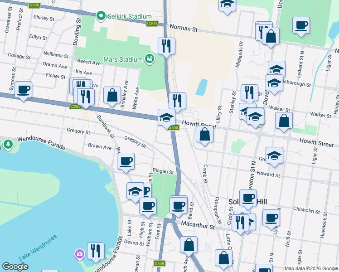Open the school marker at the top edge
This screenshot has width=339, height=272.
point(227,6)
